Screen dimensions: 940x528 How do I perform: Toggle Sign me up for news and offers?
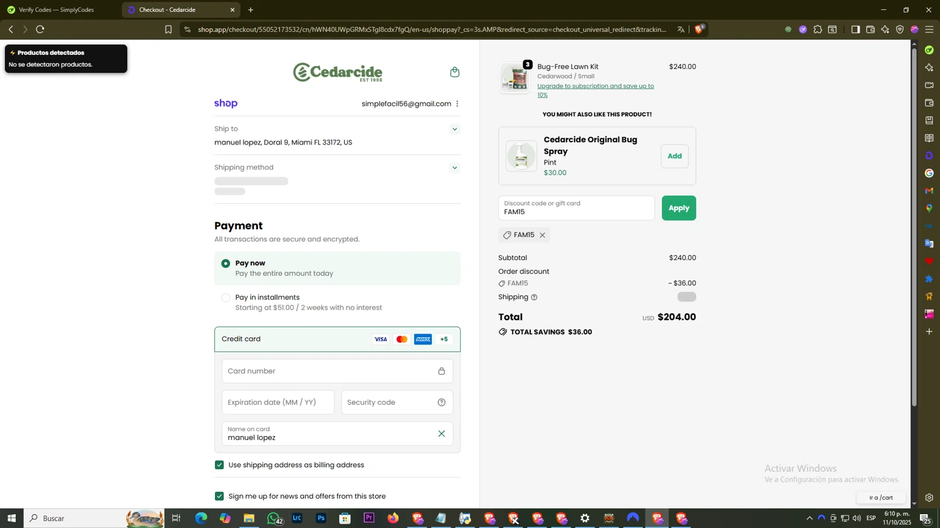click(x=219, y=496)
